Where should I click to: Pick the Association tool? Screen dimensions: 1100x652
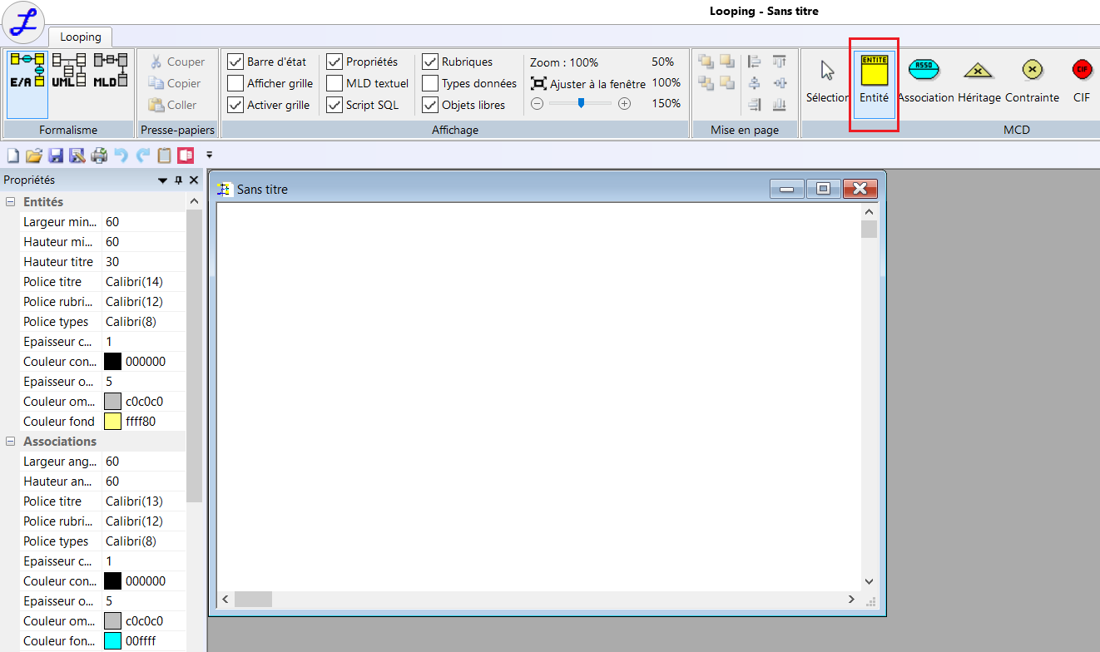[x=925, y=82]
